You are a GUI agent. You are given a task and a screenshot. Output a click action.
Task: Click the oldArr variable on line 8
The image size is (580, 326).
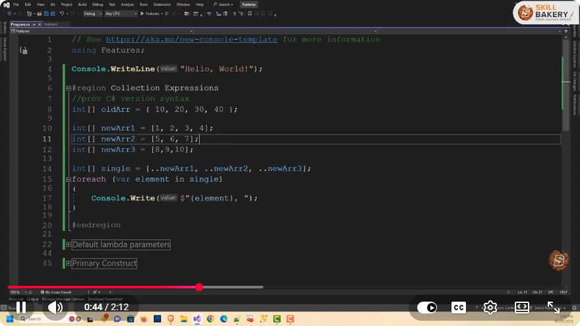[x=116, y=109]
